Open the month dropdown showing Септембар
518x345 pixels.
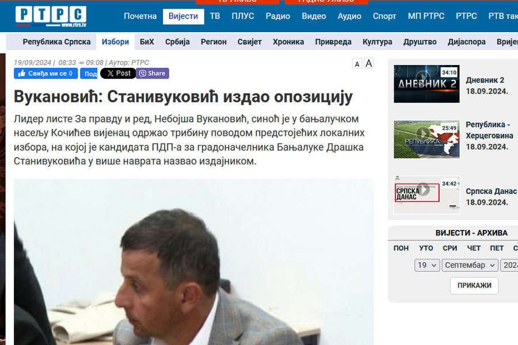click(x=470, y=265)
